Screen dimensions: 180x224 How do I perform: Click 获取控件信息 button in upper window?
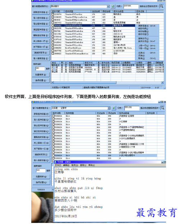coord(41,12)
